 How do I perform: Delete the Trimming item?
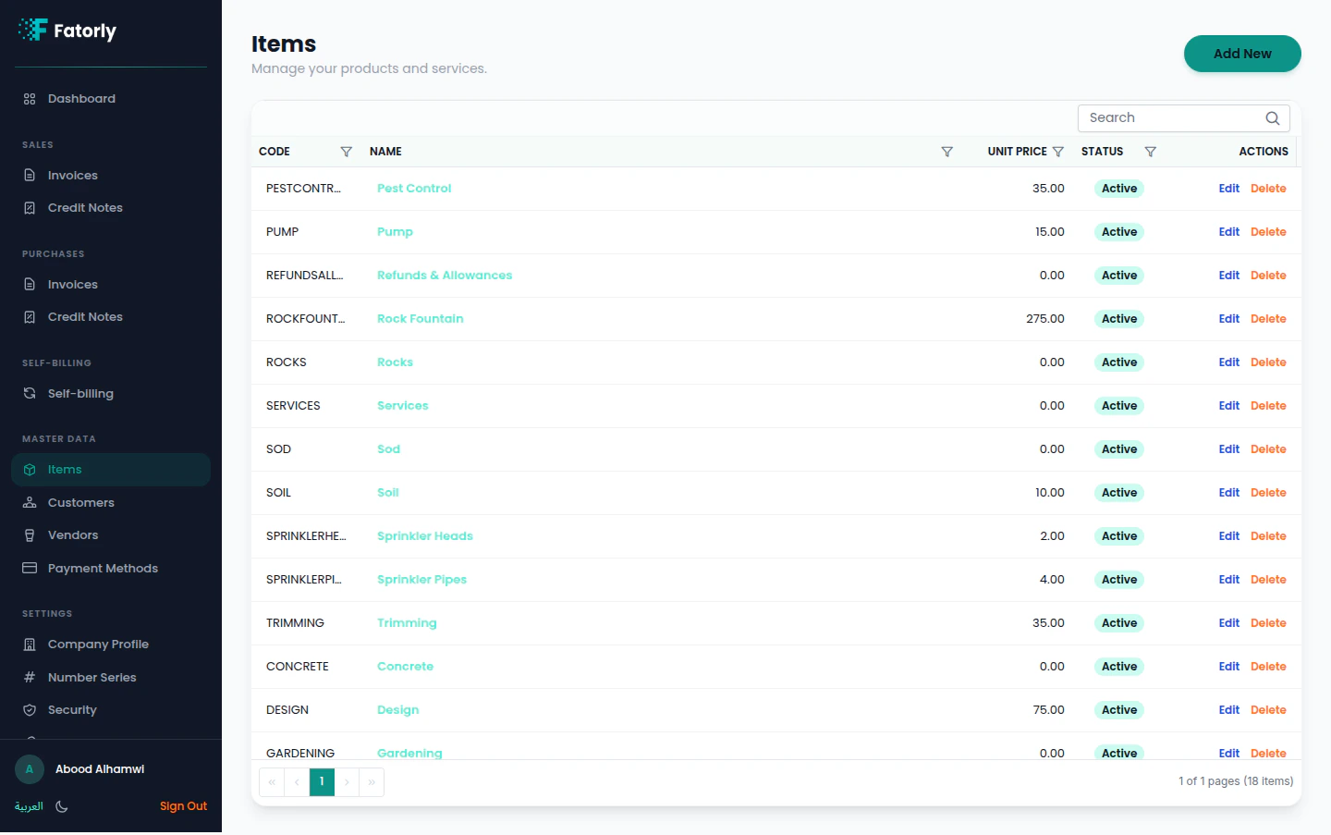pos(1268,623)
